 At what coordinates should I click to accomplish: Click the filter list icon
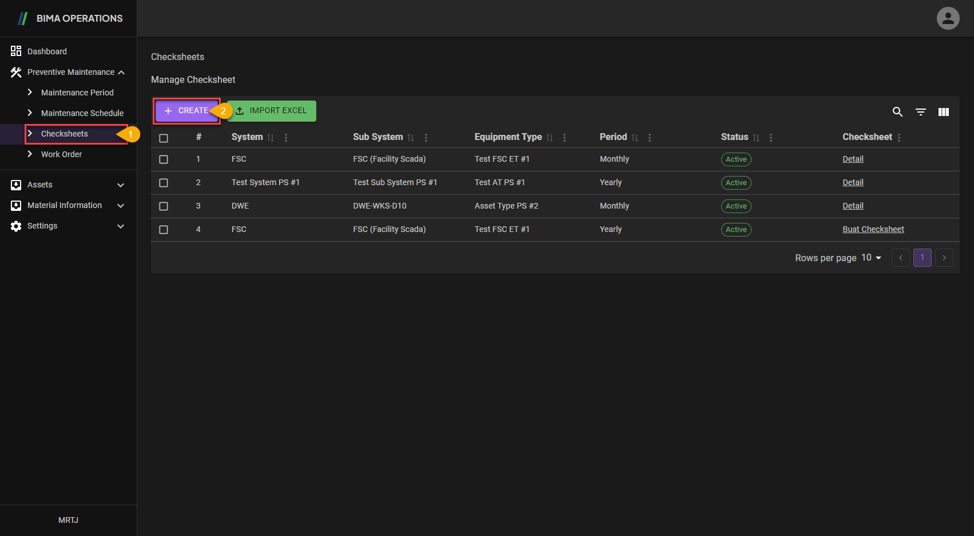point(920,112)
